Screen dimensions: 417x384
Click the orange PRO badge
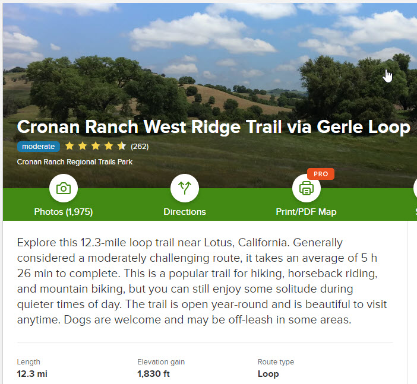(321, 174)
